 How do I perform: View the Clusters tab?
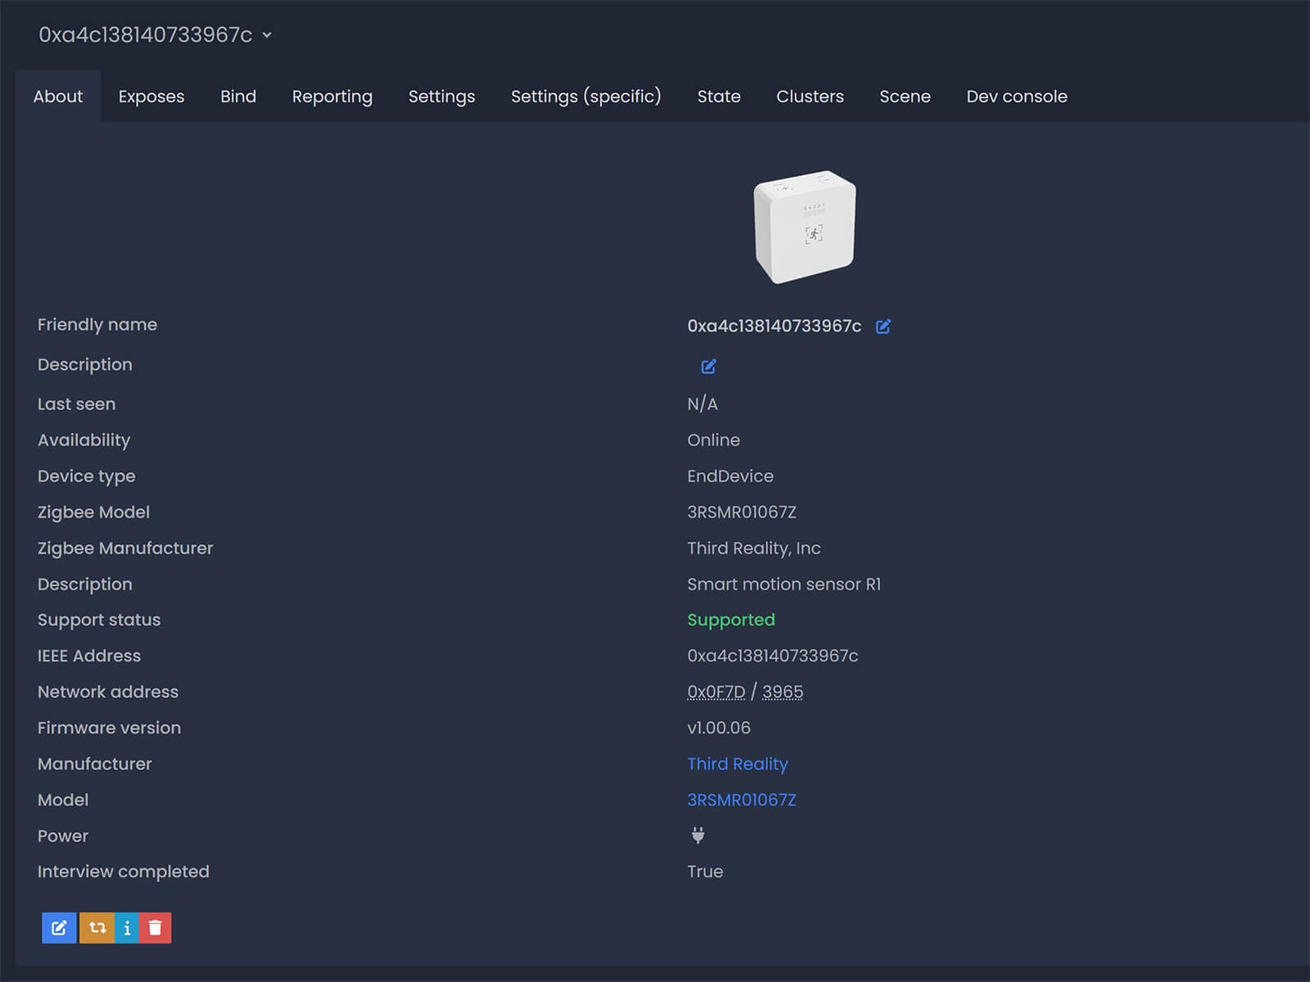coord(810,97)
